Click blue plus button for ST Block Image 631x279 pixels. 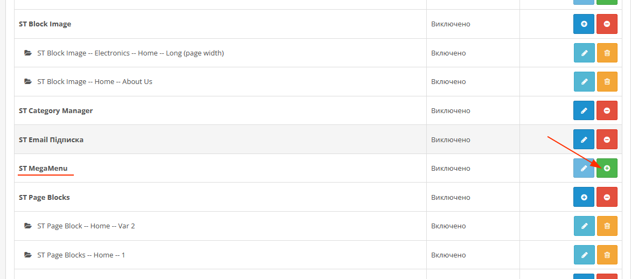point(584,24)
